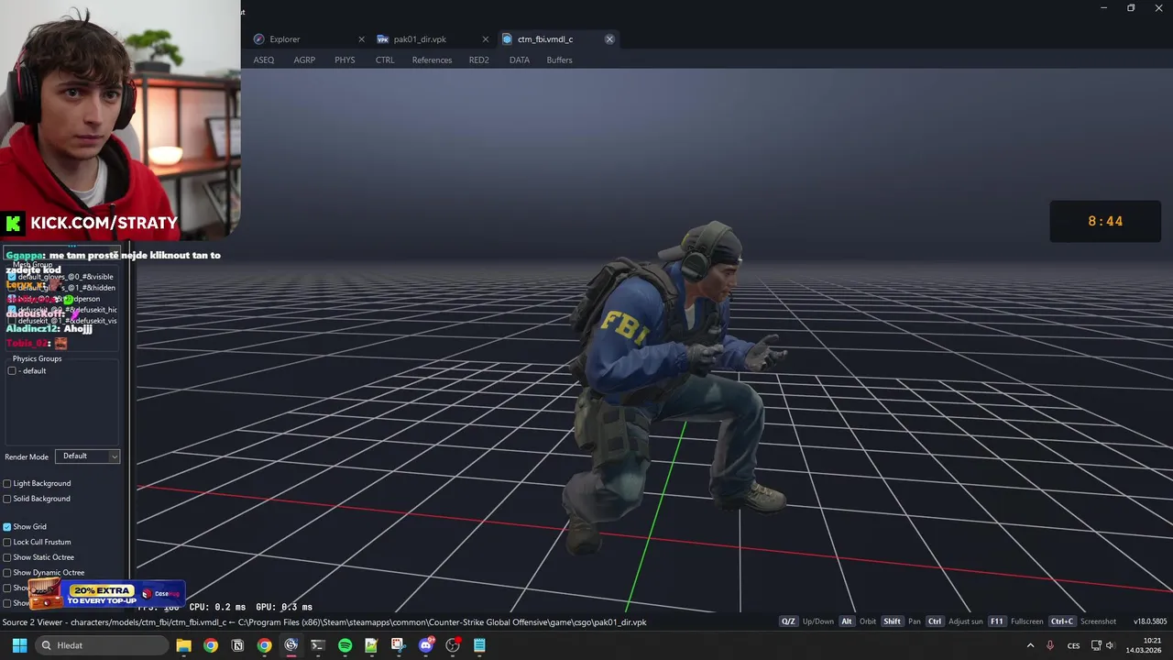The image size is (1173, 660).
Task: Toggle default_gloves_@0 visible mesh checkbox
Action: (x=12, y=276)
